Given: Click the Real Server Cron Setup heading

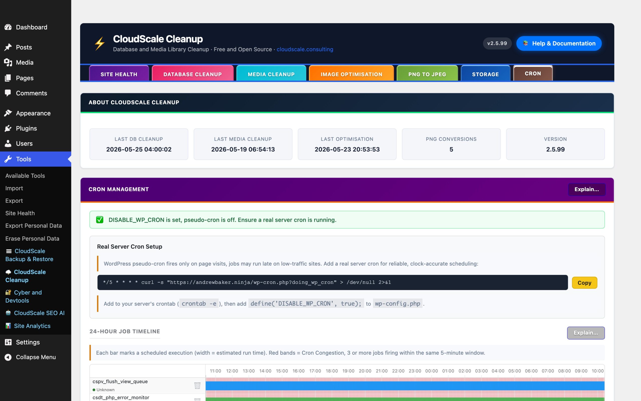Looking at the screenshot, I should pyautogui.click(x=129, y=247).
